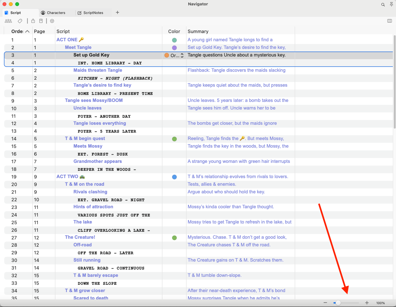
Task: Select the Off-road scene
Action: tap(83, 245)
